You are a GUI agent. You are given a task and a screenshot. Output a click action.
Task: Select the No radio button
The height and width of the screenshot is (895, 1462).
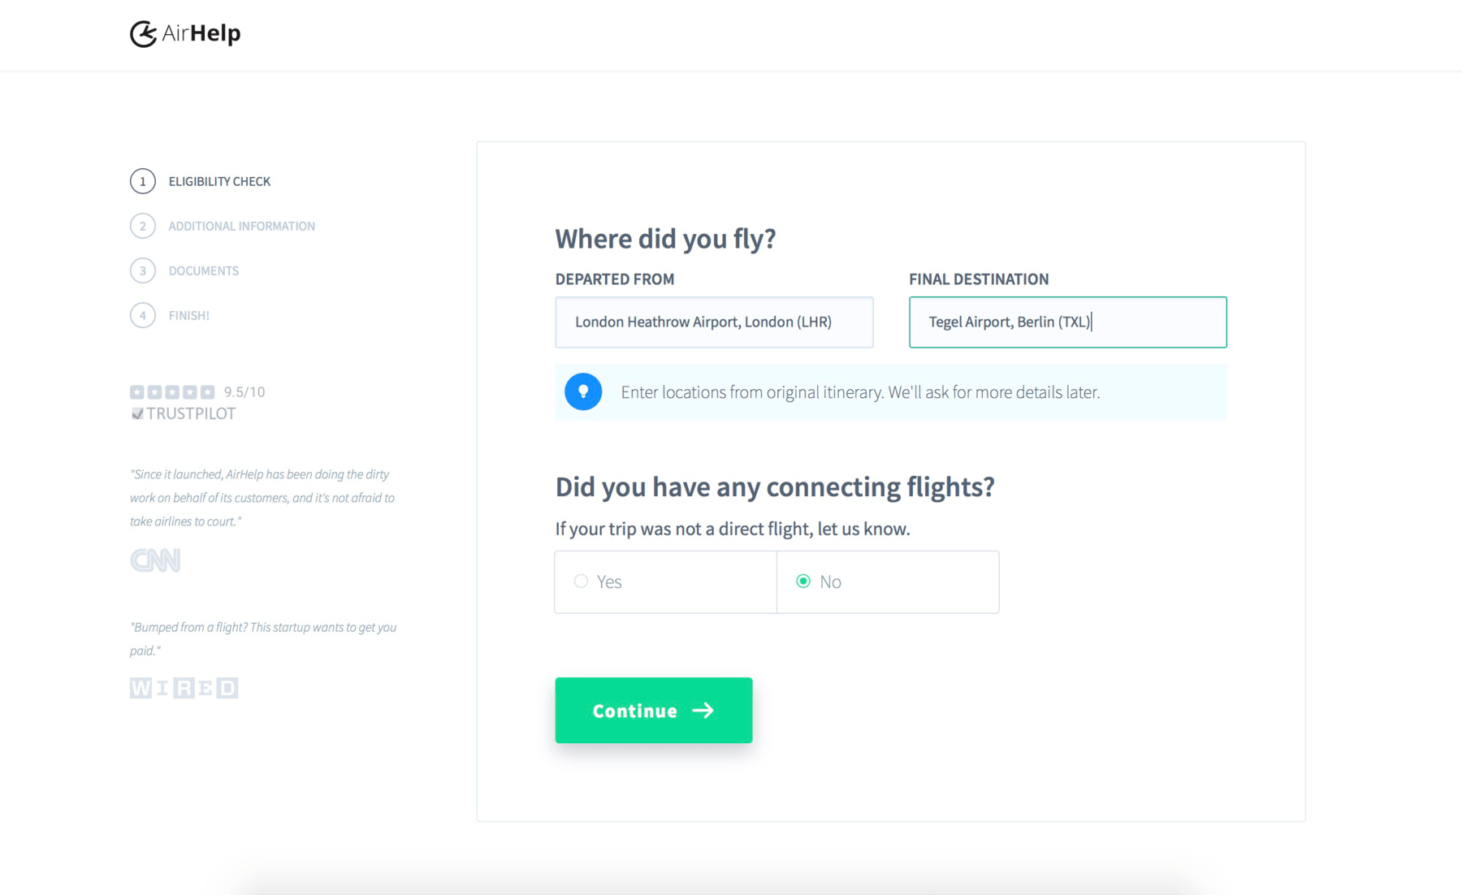click(803, 582)
